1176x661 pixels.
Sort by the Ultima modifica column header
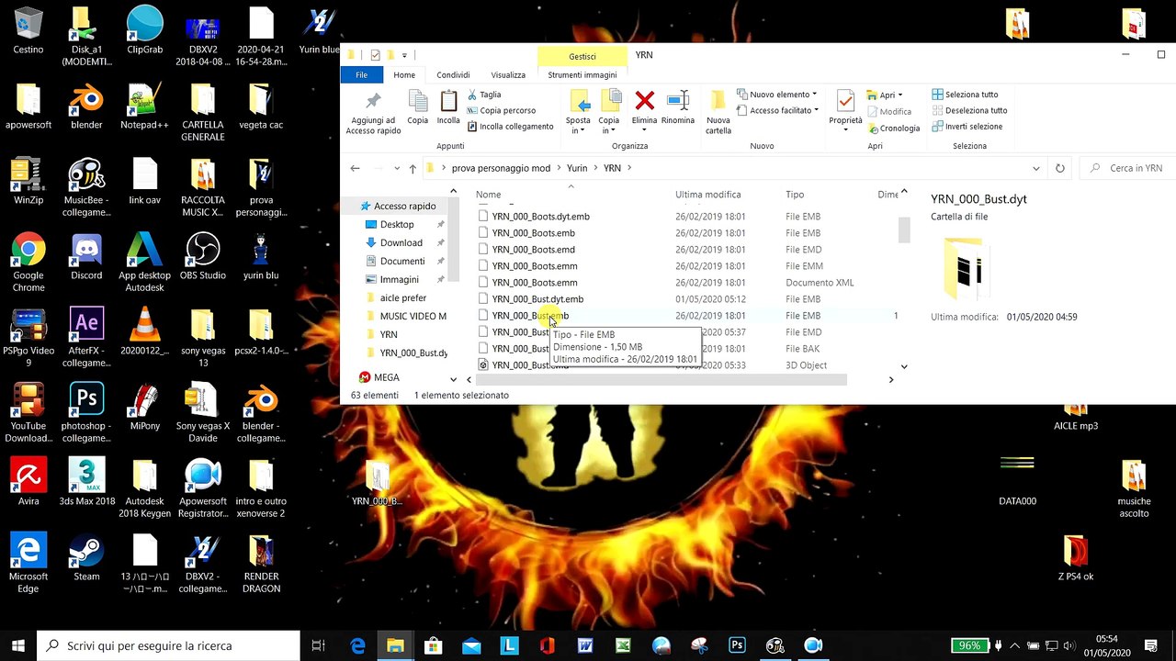(708, 195)
